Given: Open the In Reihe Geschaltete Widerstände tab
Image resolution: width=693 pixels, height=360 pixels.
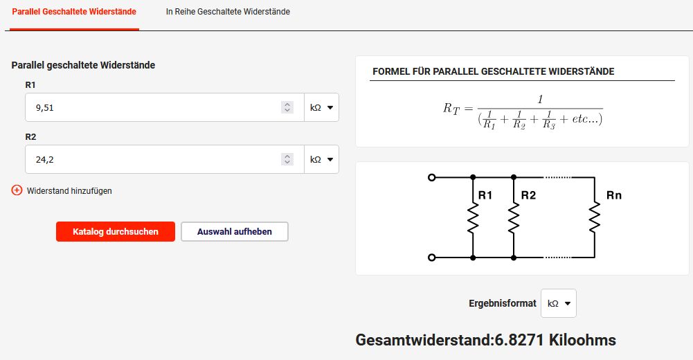Looking at the screenshot, I should 228,12.
